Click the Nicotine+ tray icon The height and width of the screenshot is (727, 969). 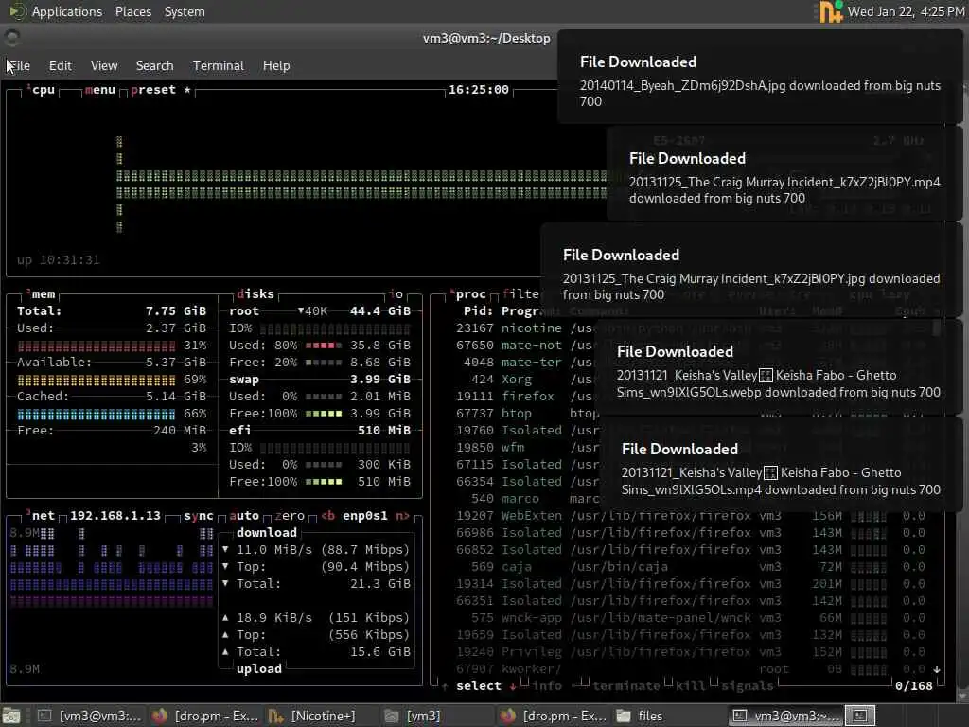(x=830, y=11)
